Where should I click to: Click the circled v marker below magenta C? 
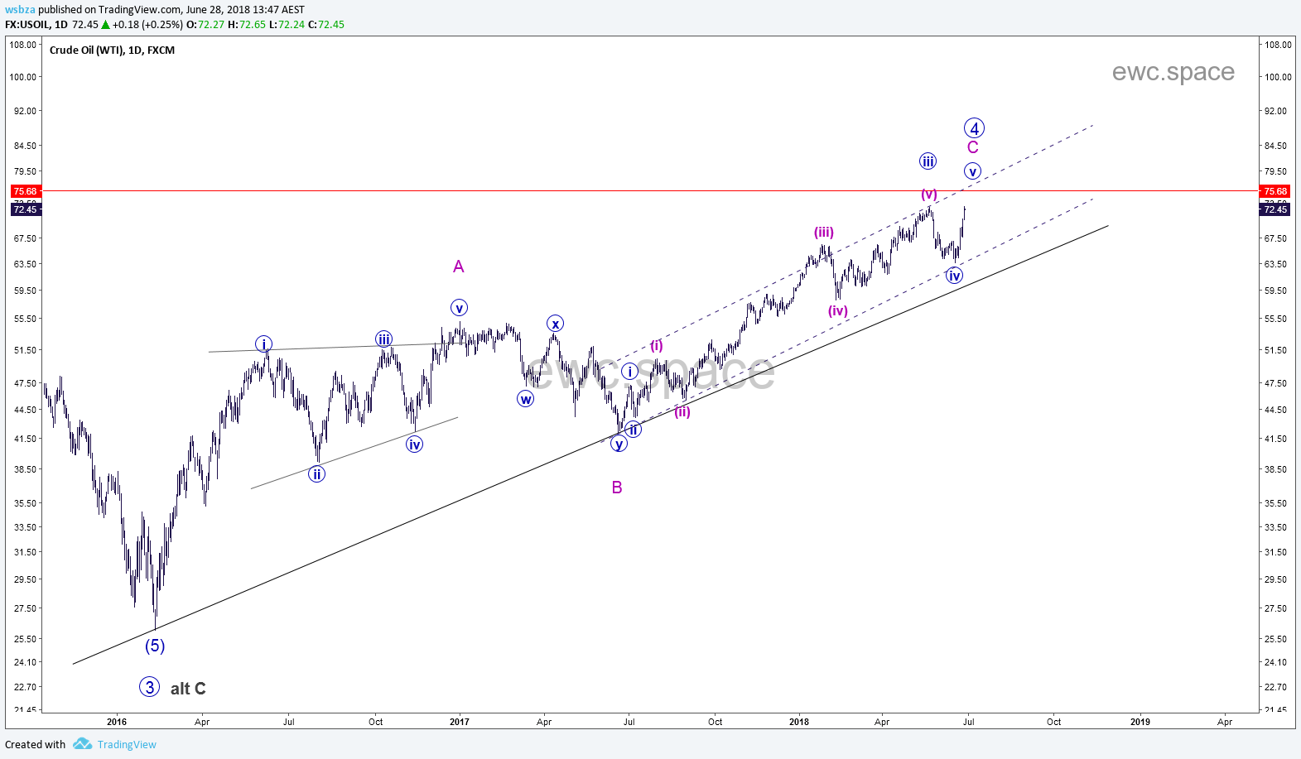click(x=972, y=171)
